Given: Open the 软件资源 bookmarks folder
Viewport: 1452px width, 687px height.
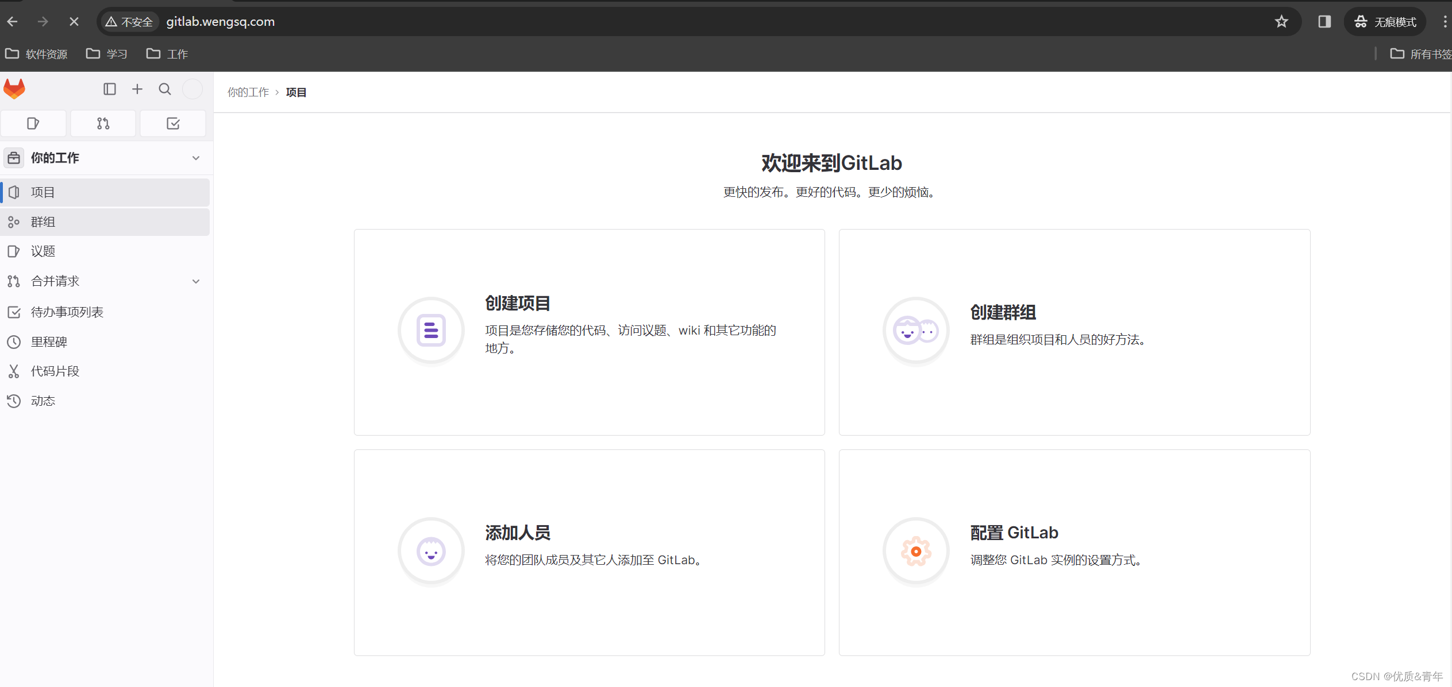Looking at the screenshot, I should click(36, 54).
